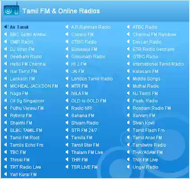190x179 pixels.
Task: Open Tamila FM link
Action: 82,137
